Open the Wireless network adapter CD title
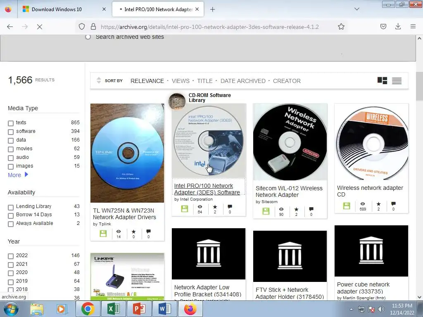The height and width of the screenshot is (317, 423). pos(370,191)
